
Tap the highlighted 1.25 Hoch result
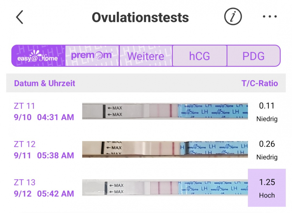click(x=267, y=188)
